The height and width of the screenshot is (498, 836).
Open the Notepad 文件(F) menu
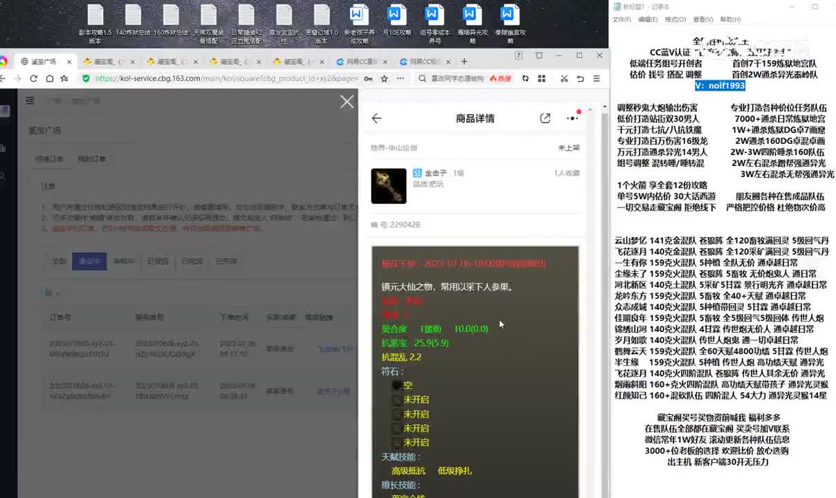[621, 19]
